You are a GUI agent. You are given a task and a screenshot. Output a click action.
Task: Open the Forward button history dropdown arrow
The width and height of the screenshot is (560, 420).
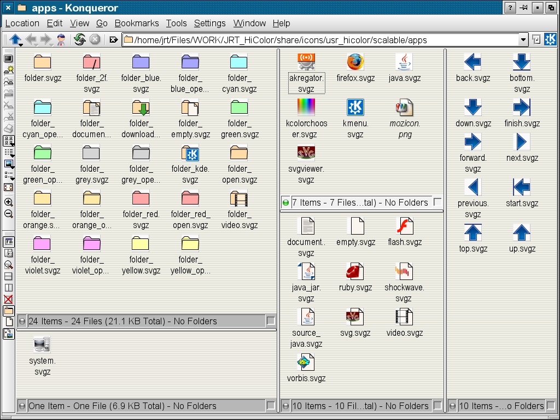(52, 44)
